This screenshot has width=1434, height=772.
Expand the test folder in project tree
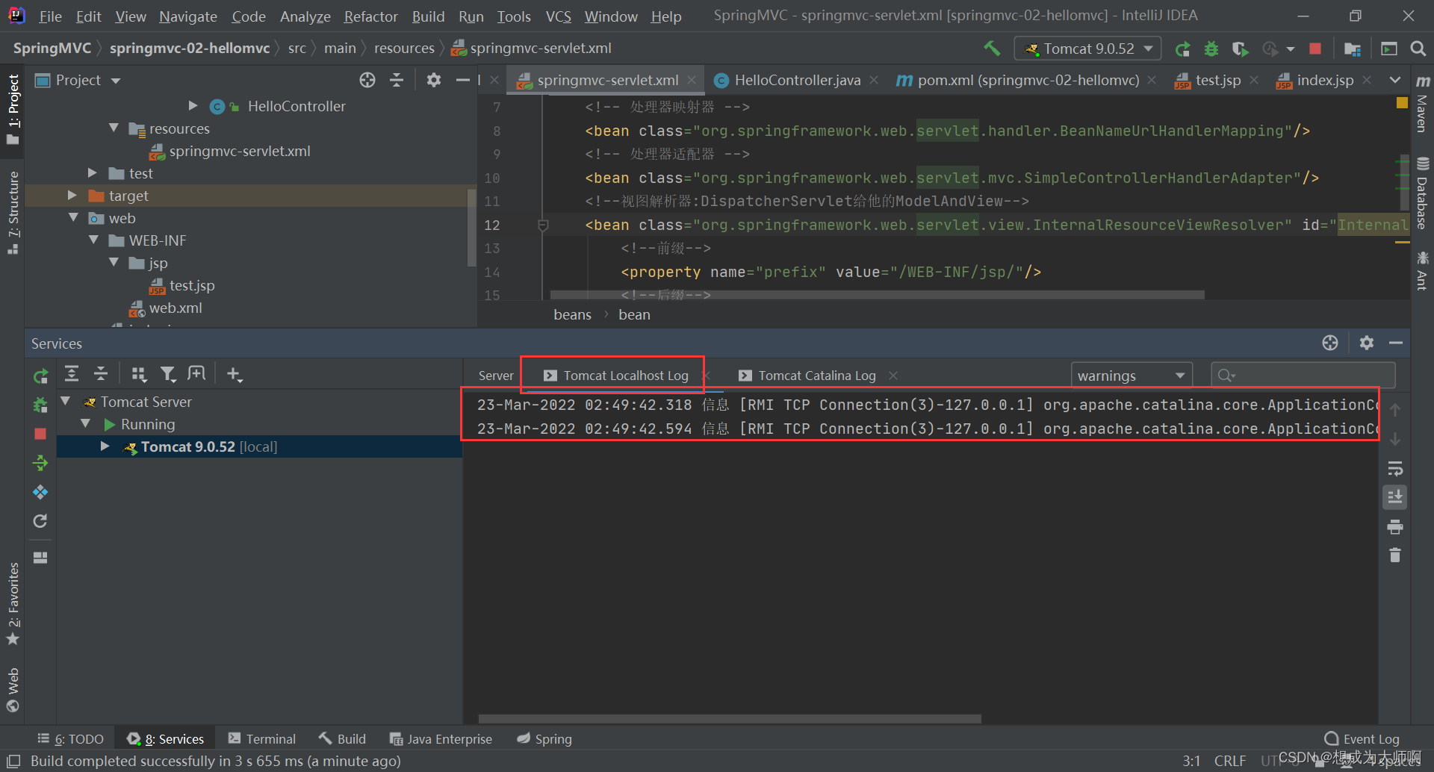point(93,173)
